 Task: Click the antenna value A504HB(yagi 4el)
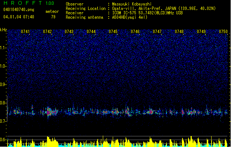coord(130,17)
